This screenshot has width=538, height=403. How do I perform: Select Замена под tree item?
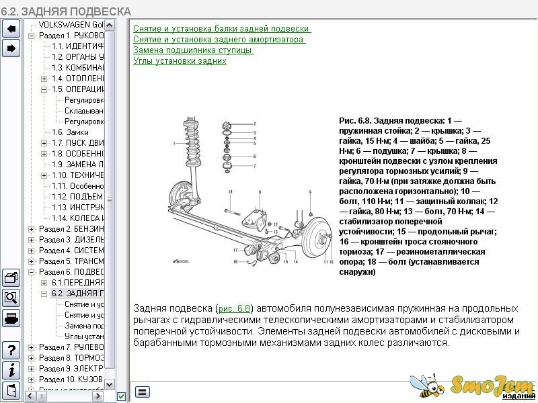(83, 326)
